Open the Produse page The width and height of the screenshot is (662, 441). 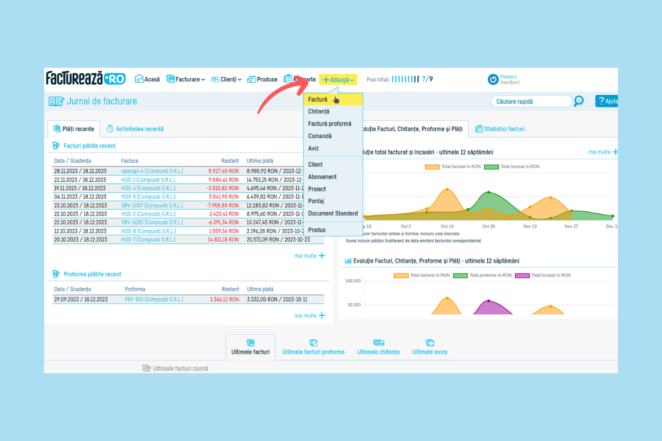(263, 79)
